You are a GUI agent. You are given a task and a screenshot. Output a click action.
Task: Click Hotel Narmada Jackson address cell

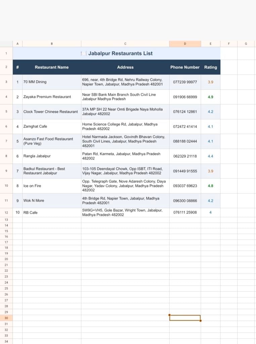pyautogui.click(x=125, y=141)
